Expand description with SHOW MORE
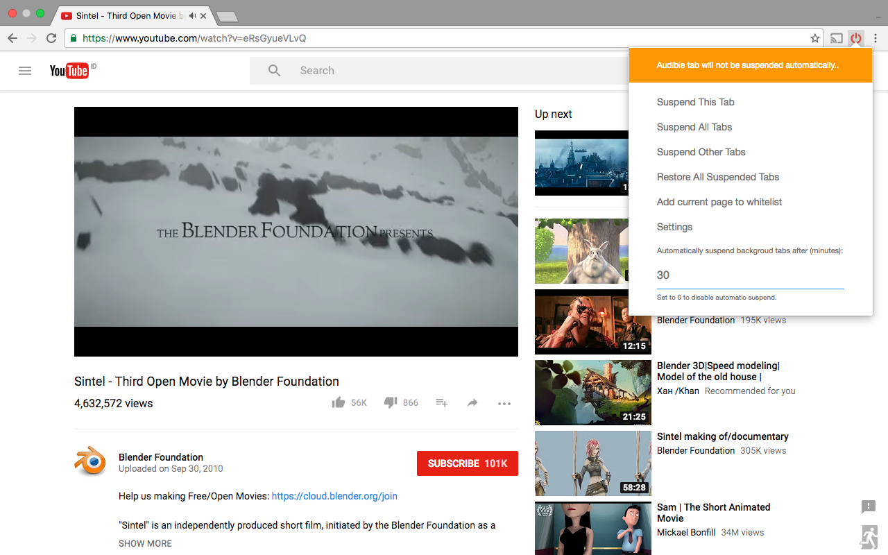This screenshot has width=888, height=555. [x=145, y=543]
